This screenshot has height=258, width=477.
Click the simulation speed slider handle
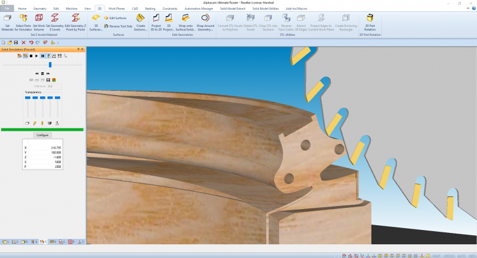pos(50,64)
